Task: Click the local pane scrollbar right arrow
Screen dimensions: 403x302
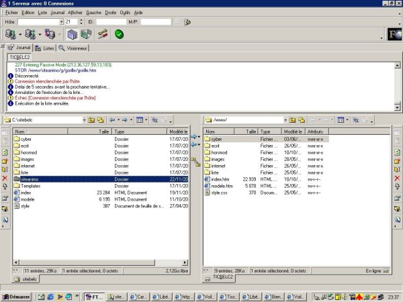Action: 185,262
